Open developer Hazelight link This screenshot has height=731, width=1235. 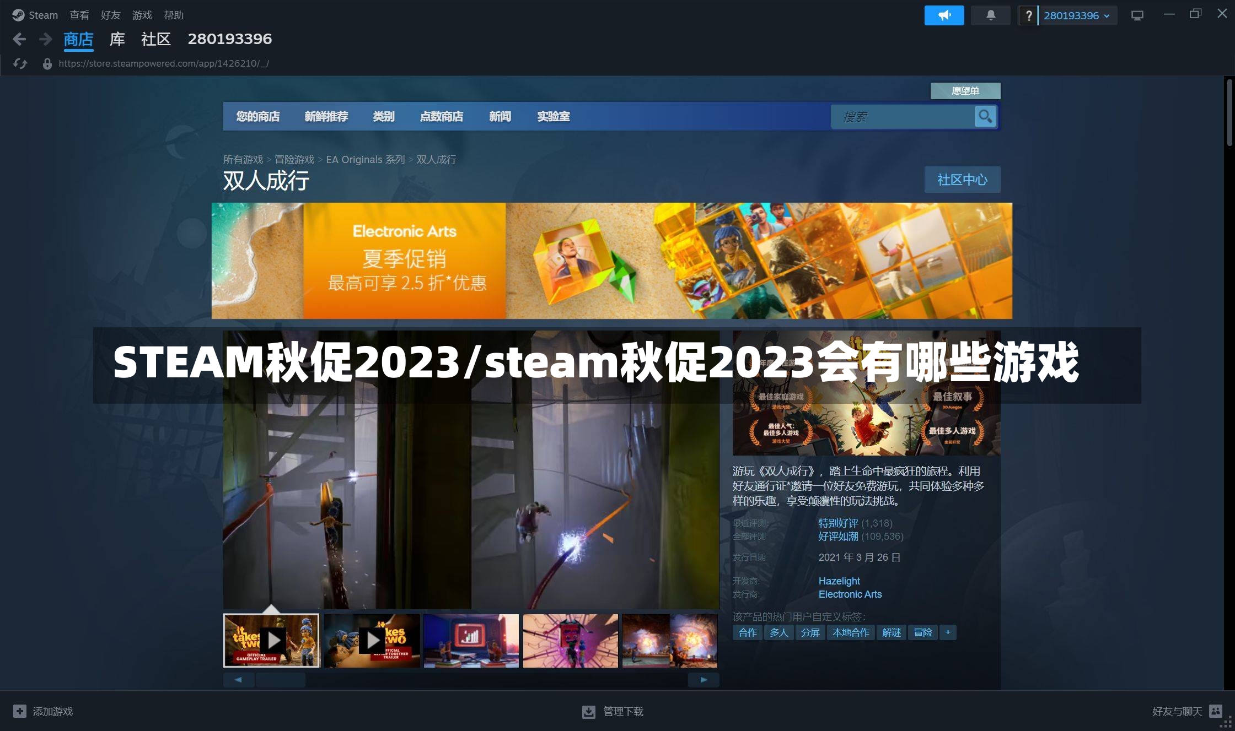[x=839, y=581]
